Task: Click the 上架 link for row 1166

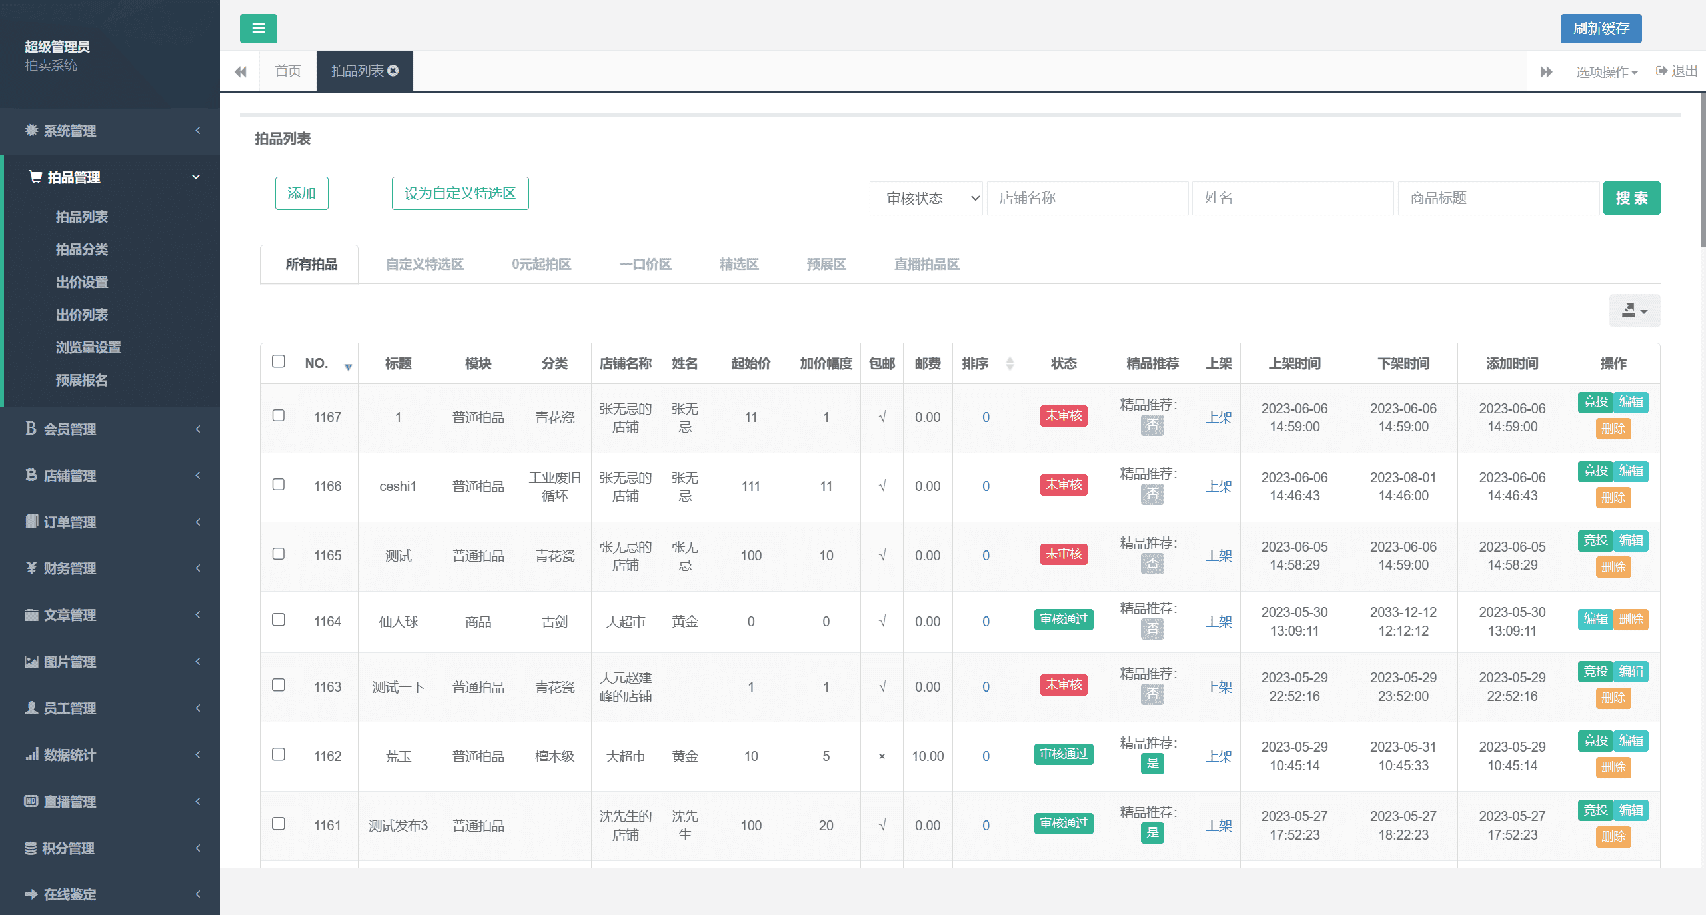Action: (1219, 486)
